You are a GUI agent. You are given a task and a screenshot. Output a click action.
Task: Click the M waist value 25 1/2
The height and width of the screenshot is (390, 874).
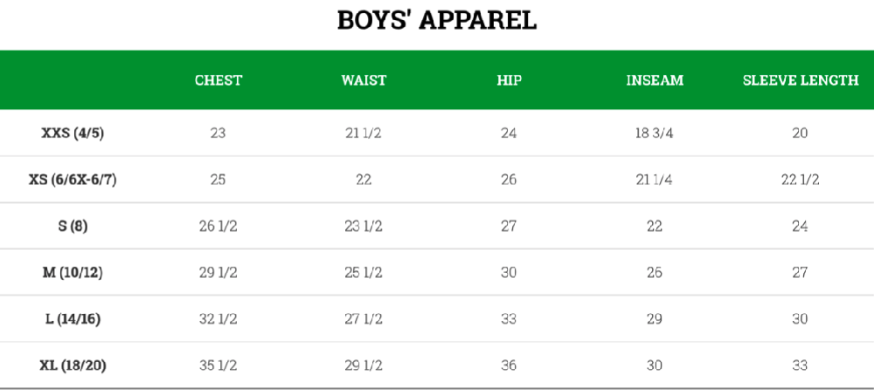[x=364, y=273]
